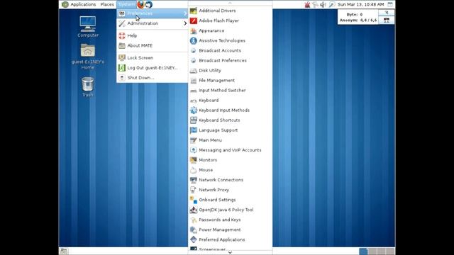Click the panel icon right of the clock

point(390,4)
